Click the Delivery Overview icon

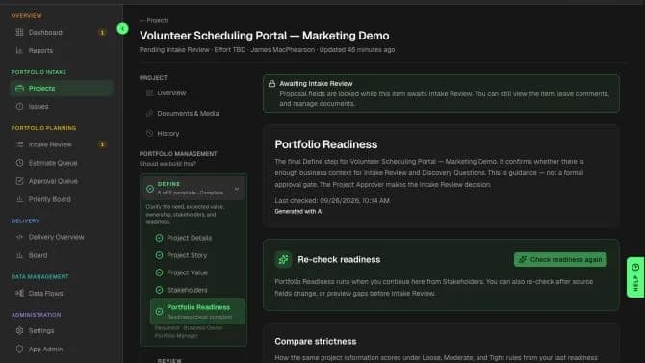tap(19, 237)
